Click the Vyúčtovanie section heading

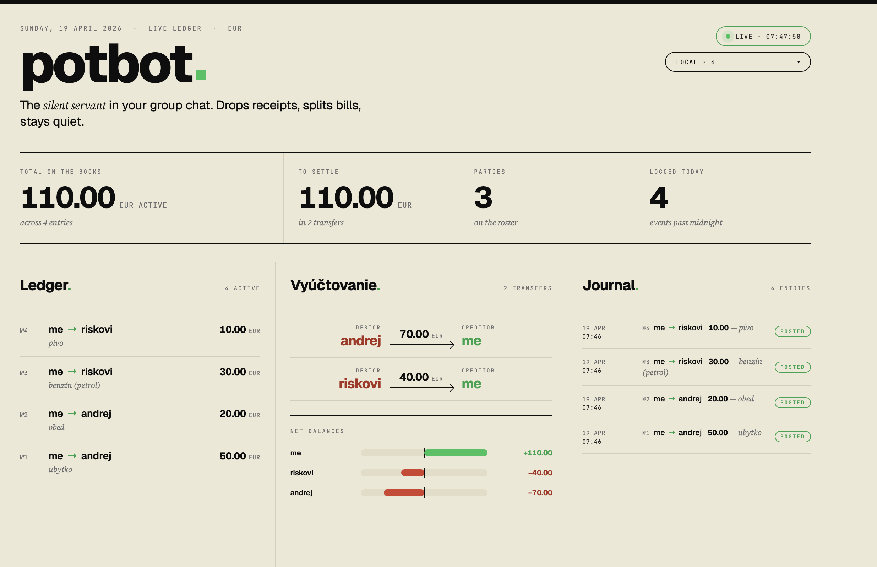click(x=335, y=285)
